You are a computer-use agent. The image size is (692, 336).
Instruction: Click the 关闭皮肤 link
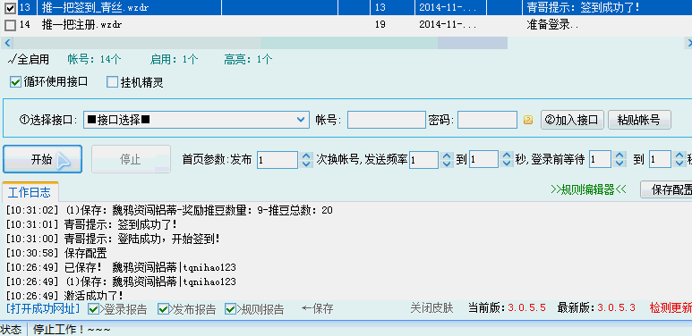pyautogui.click(x=431, y=307)
